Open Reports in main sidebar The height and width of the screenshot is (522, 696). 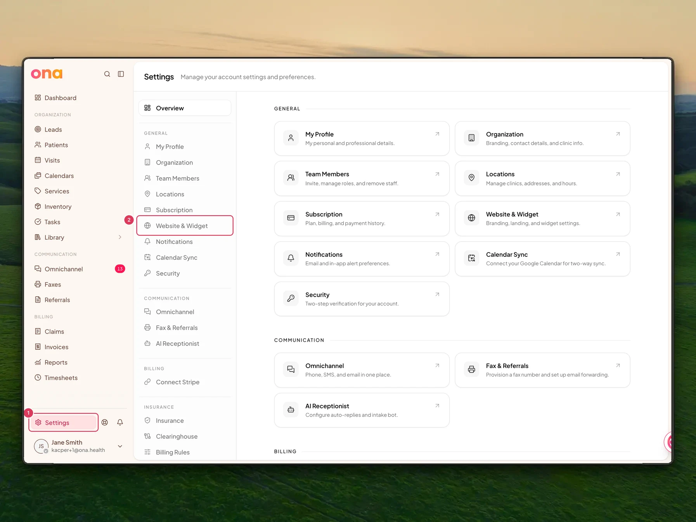point(79,363)
